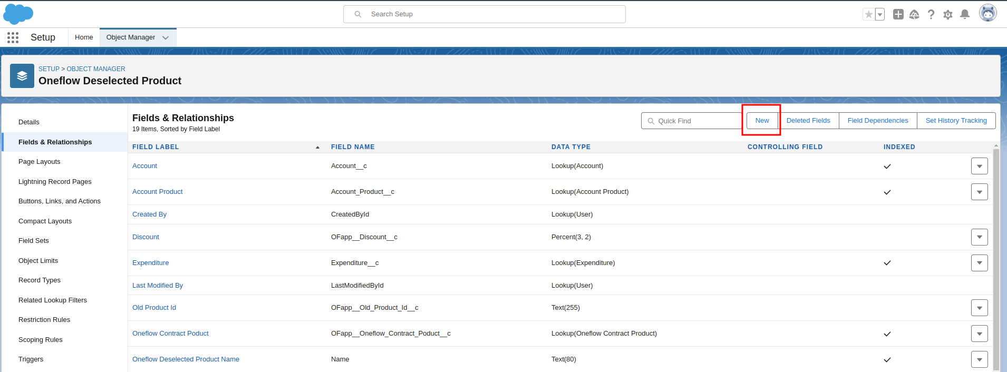The height and width of the screenshot is (372, 1007).
Task: Click the New field button
Action: click(762, 121)
